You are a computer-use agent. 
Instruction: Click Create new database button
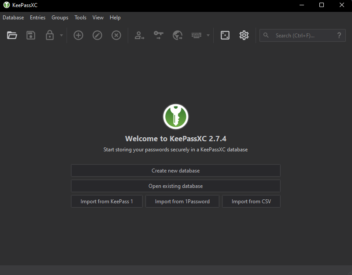[175, 171]
